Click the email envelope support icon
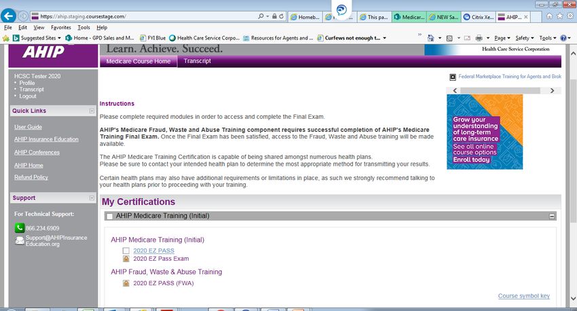 click(x=20, y=240)
